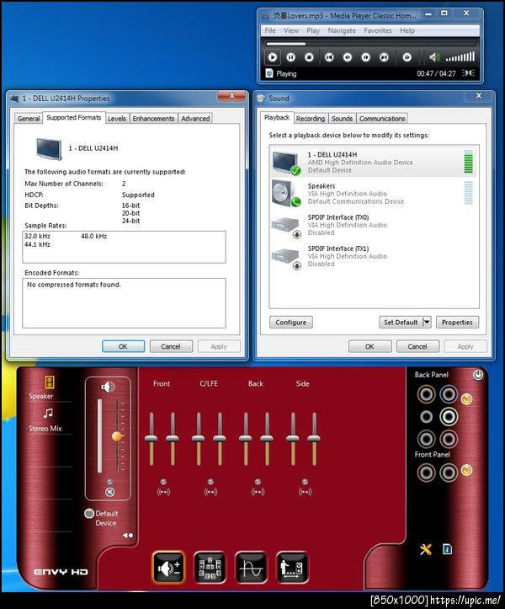Viewport: 505px width, 609px height.
Task: Adjust Envy HD master volume orange slider
Action: 117,436
